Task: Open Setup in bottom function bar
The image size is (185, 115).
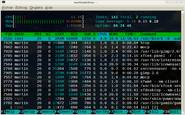Action: [x=29, y=111]
